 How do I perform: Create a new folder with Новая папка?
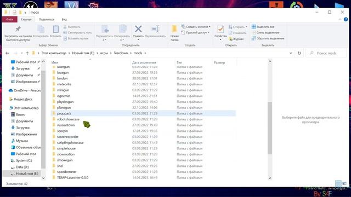(174, 33)
